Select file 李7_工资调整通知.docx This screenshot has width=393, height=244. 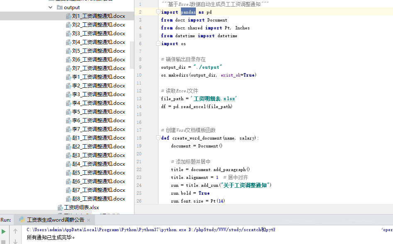(x=98, y=129)
